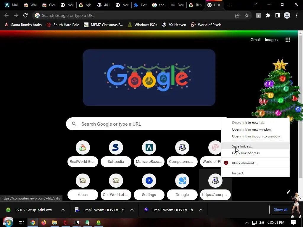
Task: Switch to the rgb tab
Action: click(x=86, y=5)
